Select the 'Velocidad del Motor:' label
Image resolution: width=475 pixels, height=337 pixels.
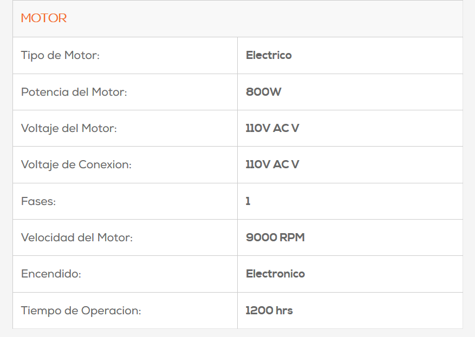click(76, 237)
